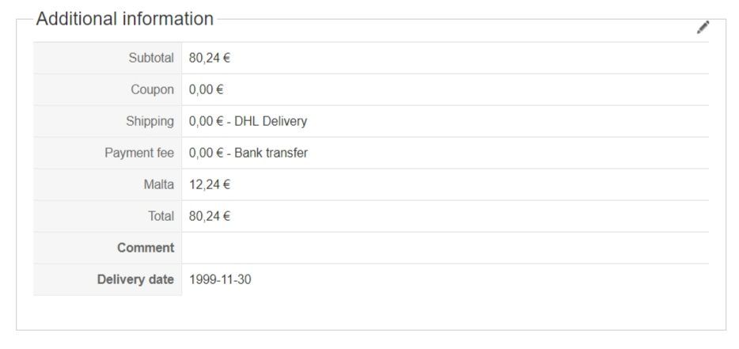739x349 pixels.
Task: Click the delivery date 1999-11-30
Action: coord(220,279)
